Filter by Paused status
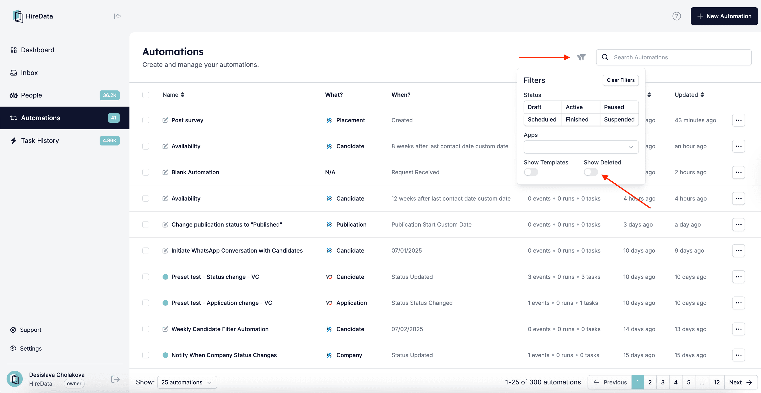 click(619, 107)
